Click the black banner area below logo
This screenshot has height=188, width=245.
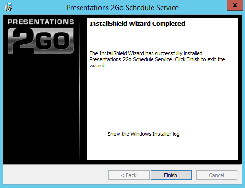tap(41, 109)
